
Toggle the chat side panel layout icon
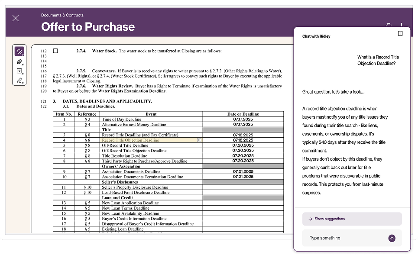pyautogui.click(x=400, y=33)
